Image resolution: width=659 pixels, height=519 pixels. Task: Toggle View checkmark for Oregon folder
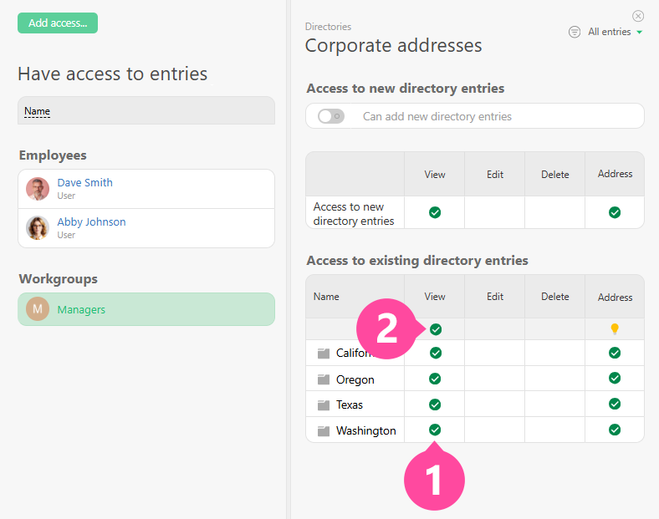pyautogui.click(x=435, y=379)
